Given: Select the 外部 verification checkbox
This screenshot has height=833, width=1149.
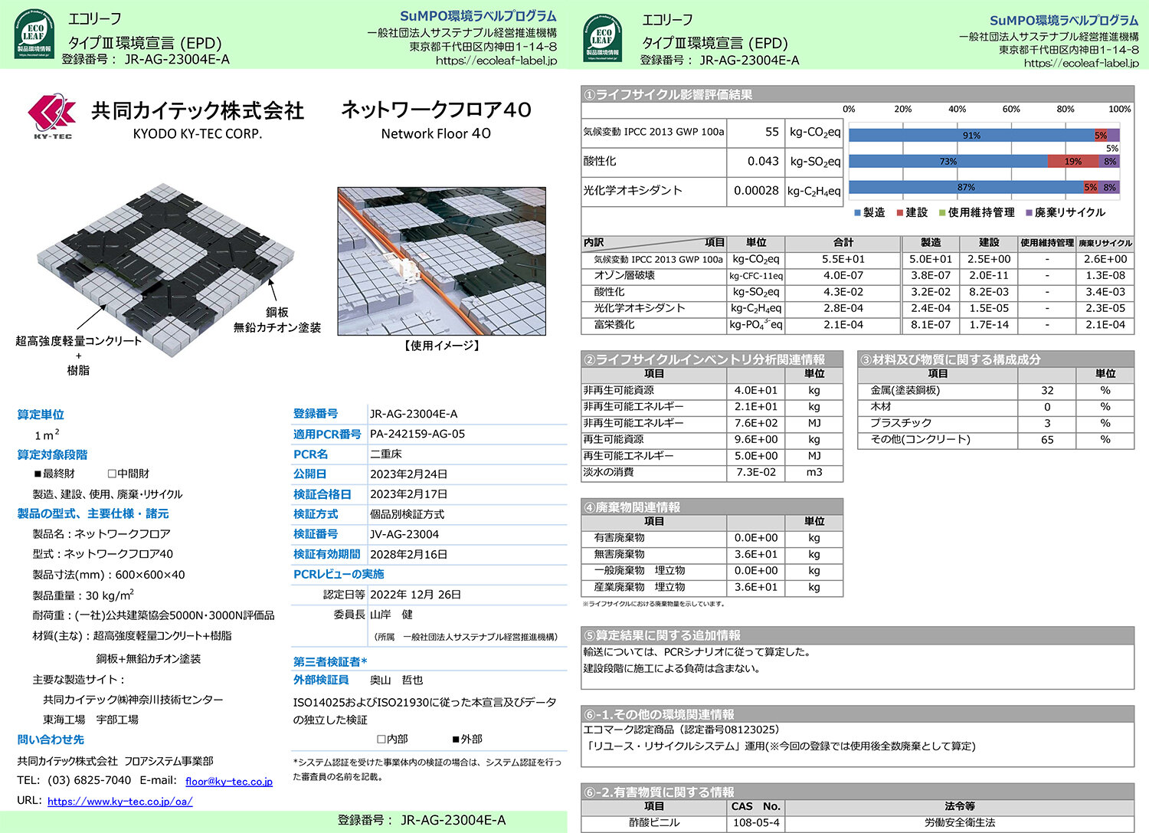Looking at the screenshot, I should click(x=456, y=739).
